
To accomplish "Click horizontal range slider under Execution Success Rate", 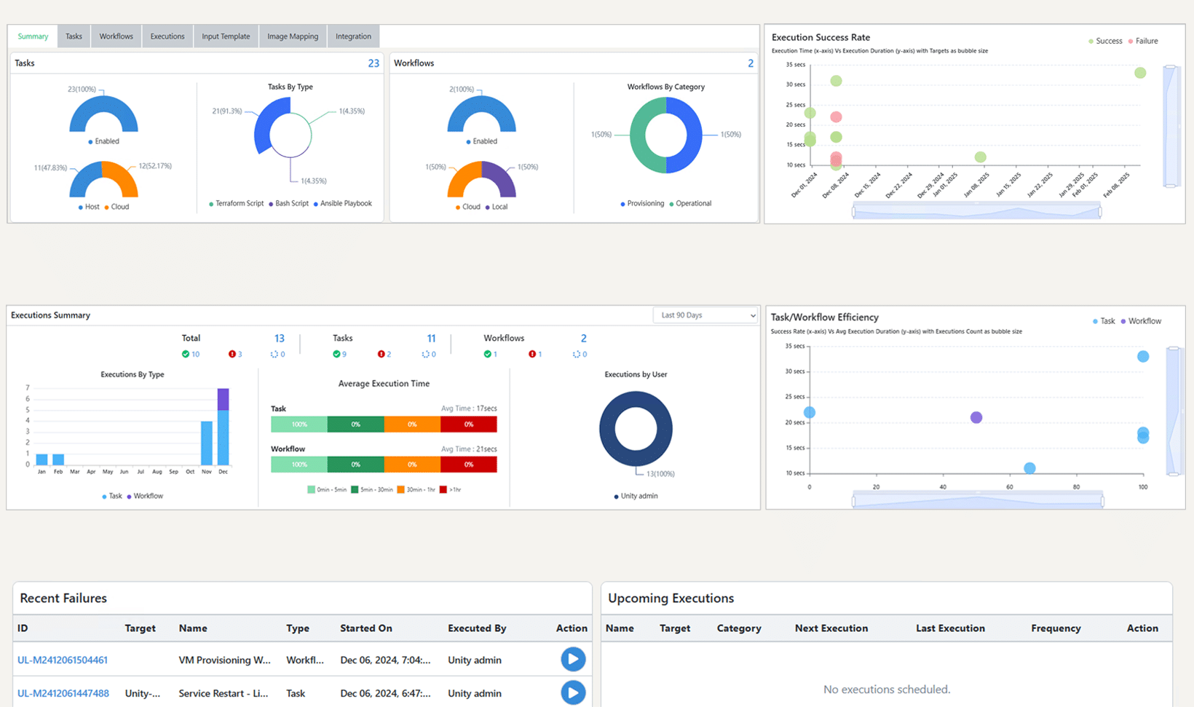I will coord(976,212).
